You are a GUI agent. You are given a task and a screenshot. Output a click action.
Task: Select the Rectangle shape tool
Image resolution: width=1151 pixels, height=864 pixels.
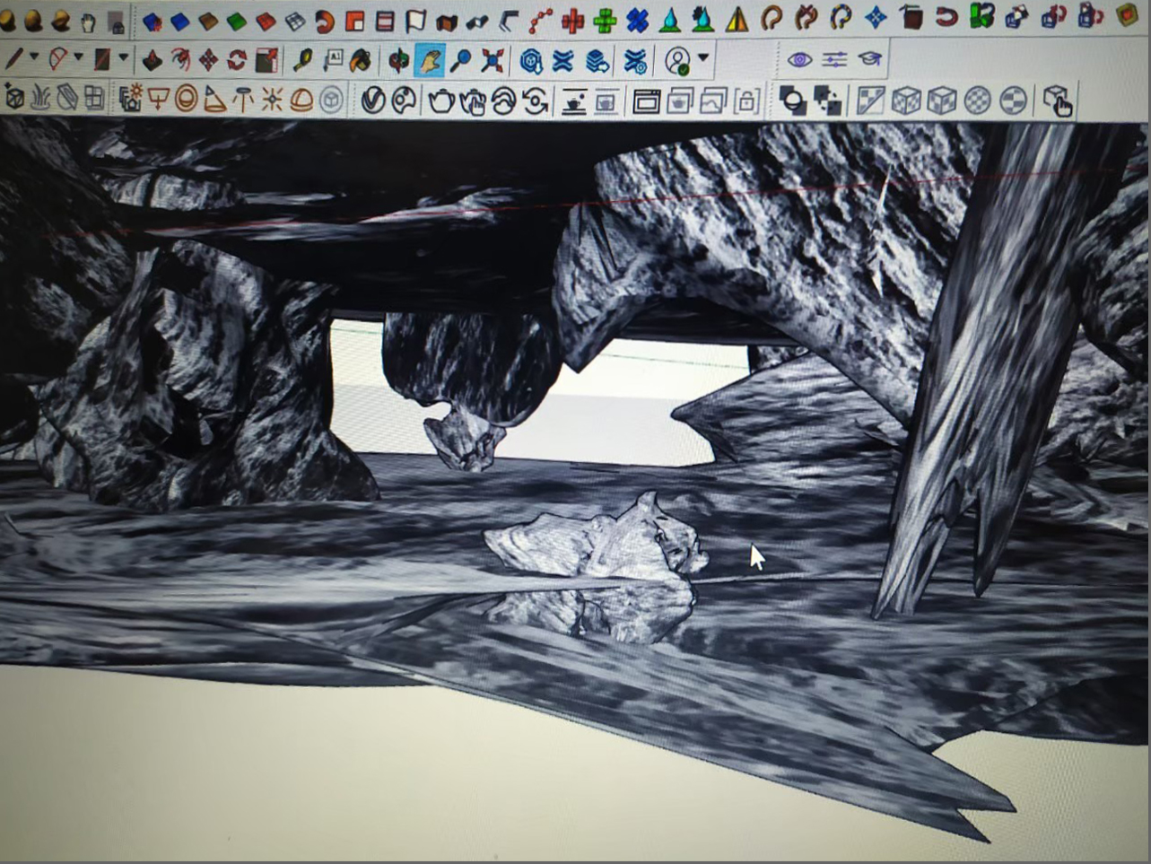(x=102, y=60)
